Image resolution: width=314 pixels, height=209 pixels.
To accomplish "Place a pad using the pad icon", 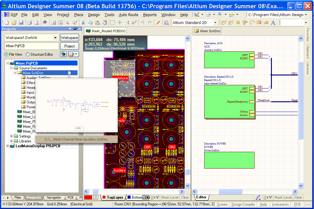I will [238, 23].
